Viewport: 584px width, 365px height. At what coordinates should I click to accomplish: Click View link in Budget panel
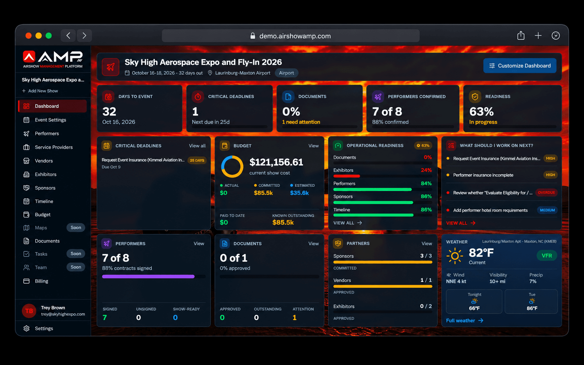pos(314,146)
